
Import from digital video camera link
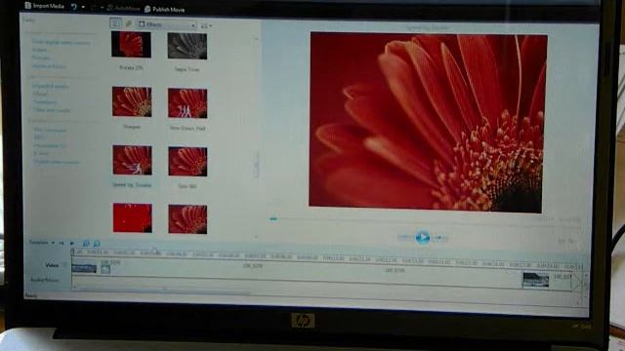61,42
